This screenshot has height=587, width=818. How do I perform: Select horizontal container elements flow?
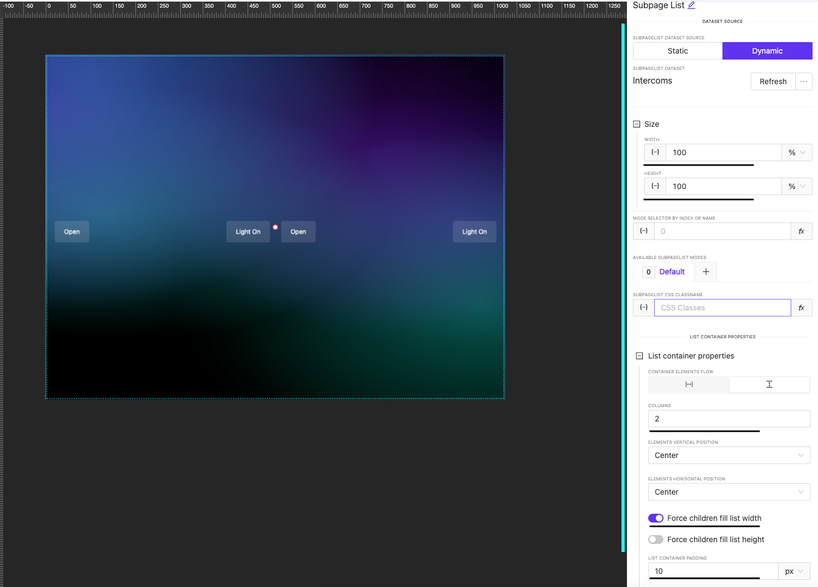(x=689, y=384)
